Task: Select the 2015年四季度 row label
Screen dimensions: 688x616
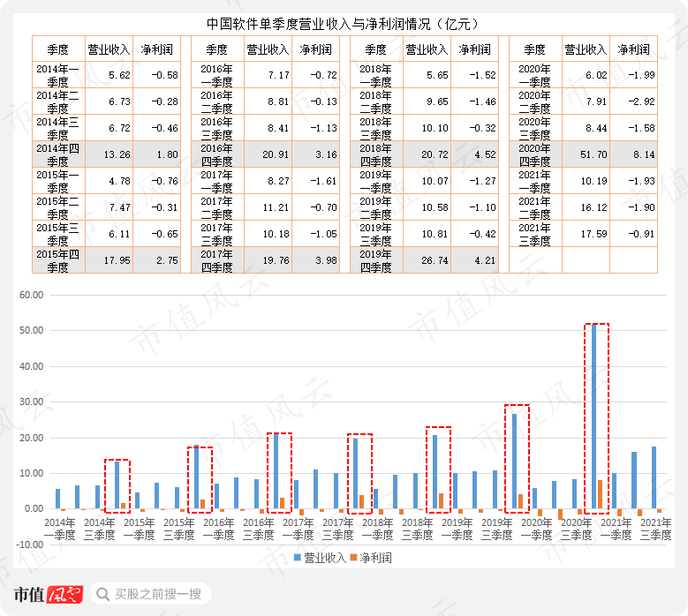Action: (58, 260)
